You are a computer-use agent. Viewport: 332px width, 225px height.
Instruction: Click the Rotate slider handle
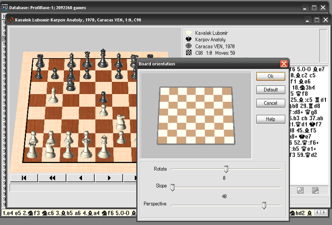226,169
